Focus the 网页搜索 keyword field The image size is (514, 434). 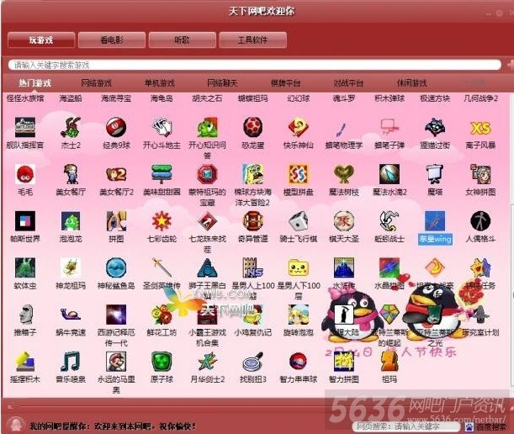pyautogui.click(x=406, y=426)
